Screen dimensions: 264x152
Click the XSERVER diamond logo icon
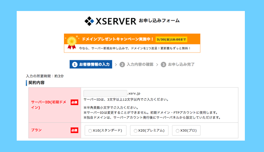pos(89,21)
